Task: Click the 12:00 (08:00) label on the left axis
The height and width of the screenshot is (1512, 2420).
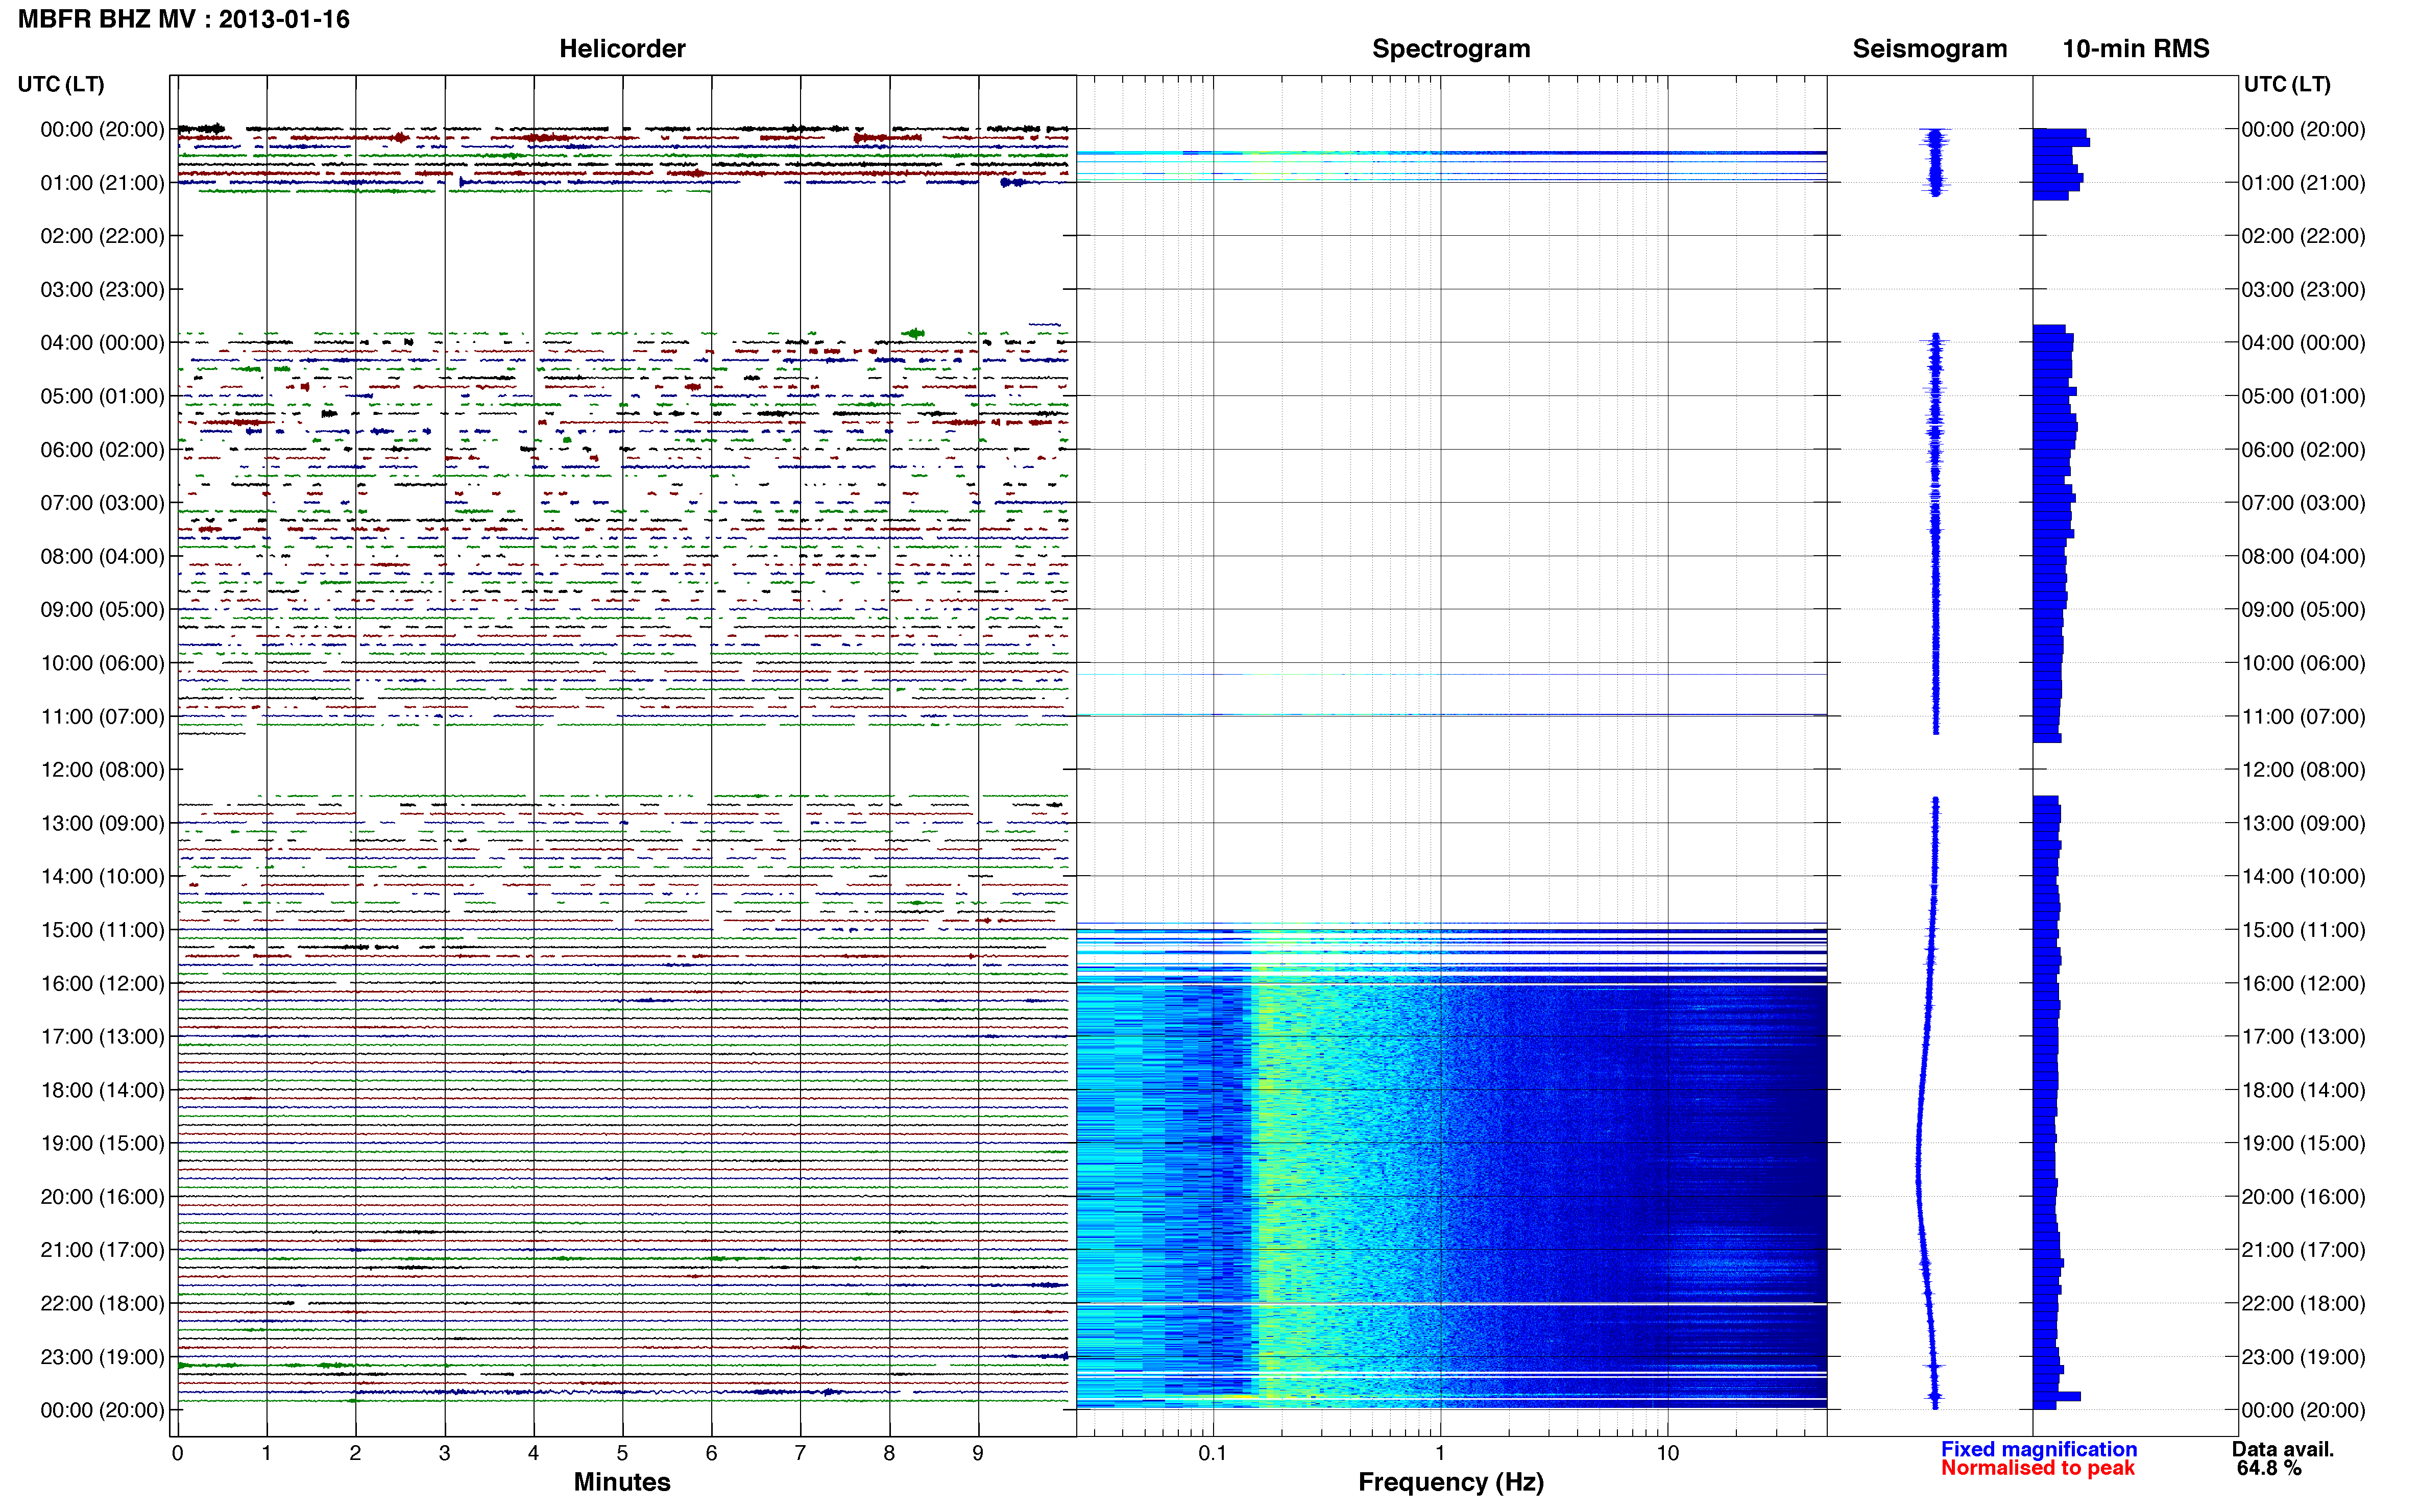Action: pos(102,770)
